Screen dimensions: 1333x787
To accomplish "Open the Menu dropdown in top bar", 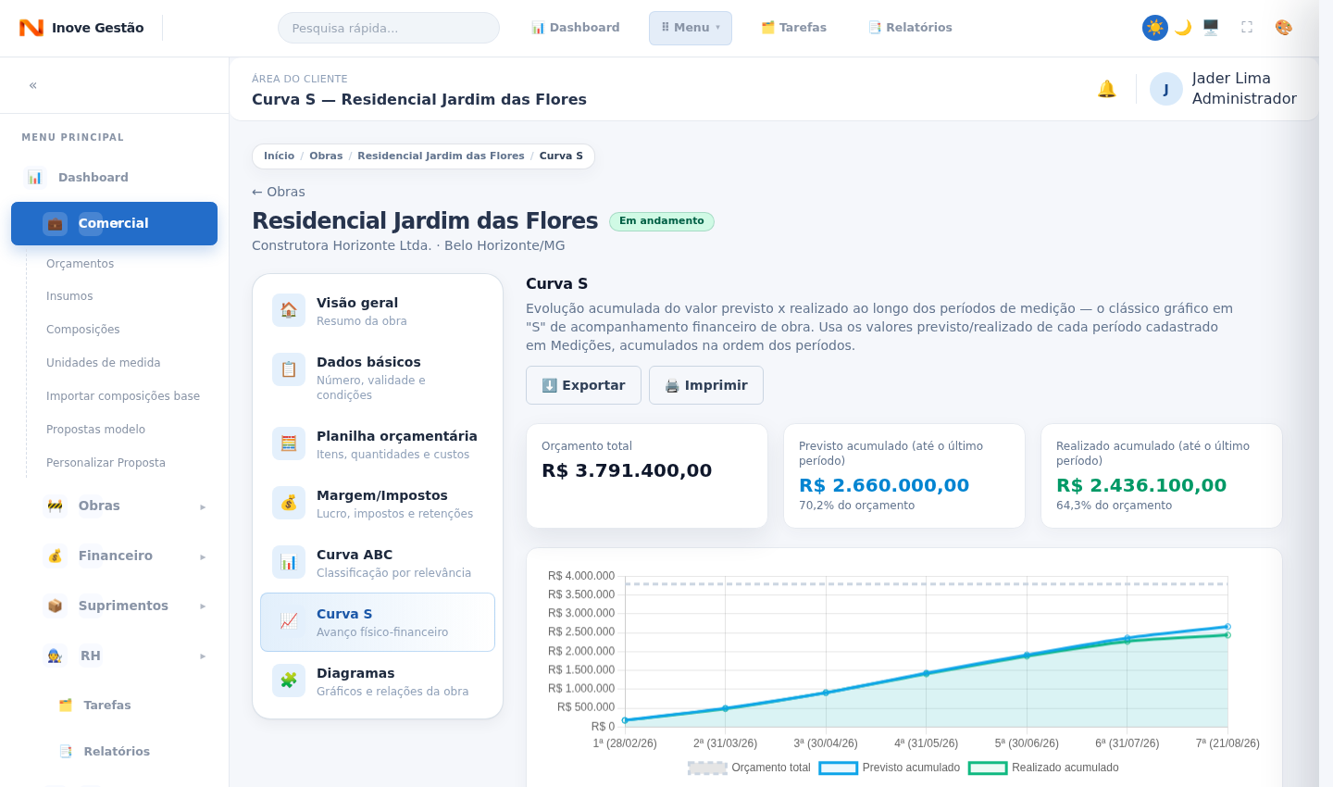I will point(691,28).
